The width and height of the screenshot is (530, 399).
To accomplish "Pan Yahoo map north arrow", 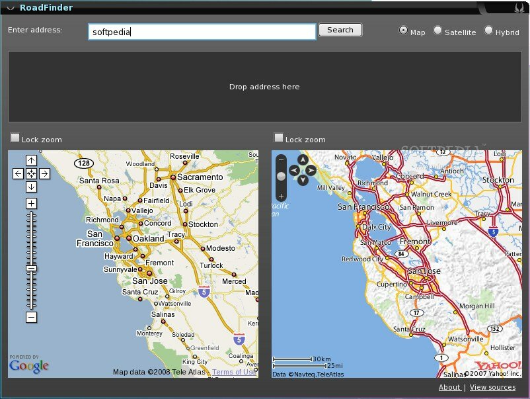I will 303,159.
